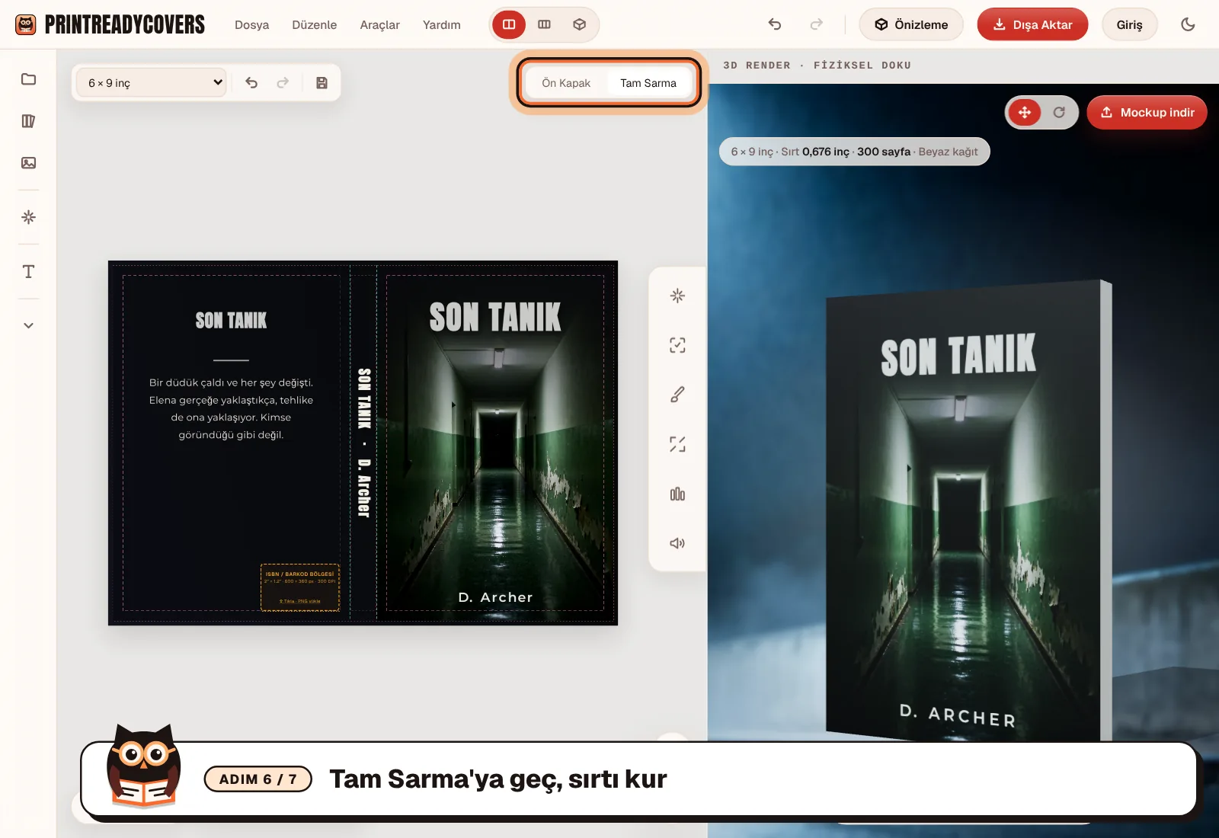1219x838 pixels.
Task: Select the ISBN / Barkod Bölgesi box on the back cover
Action: 300,587
